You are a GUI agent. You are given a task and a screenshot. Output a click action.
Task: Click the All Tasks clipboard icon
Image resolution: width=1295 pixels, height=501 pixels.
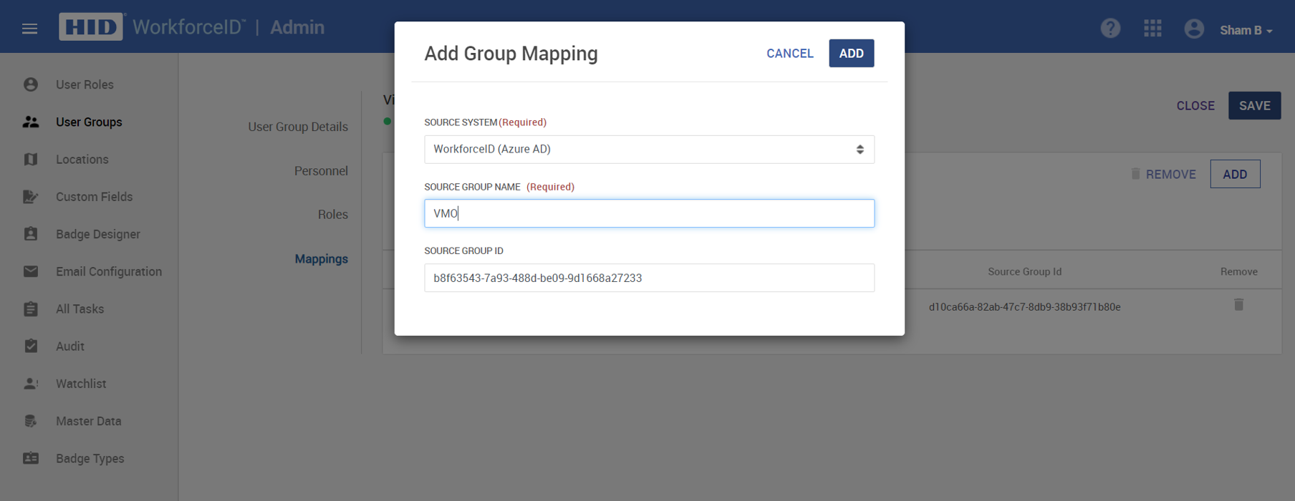pyautogui.click(x=31, y=308)
